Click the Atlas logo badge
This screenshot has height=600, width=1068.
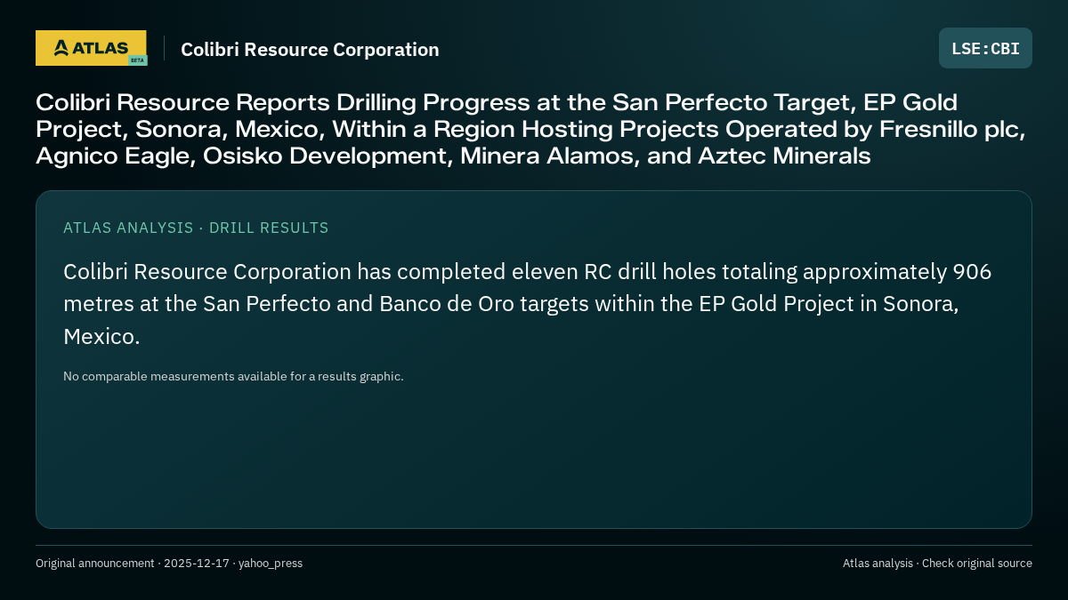pos(91,48)
